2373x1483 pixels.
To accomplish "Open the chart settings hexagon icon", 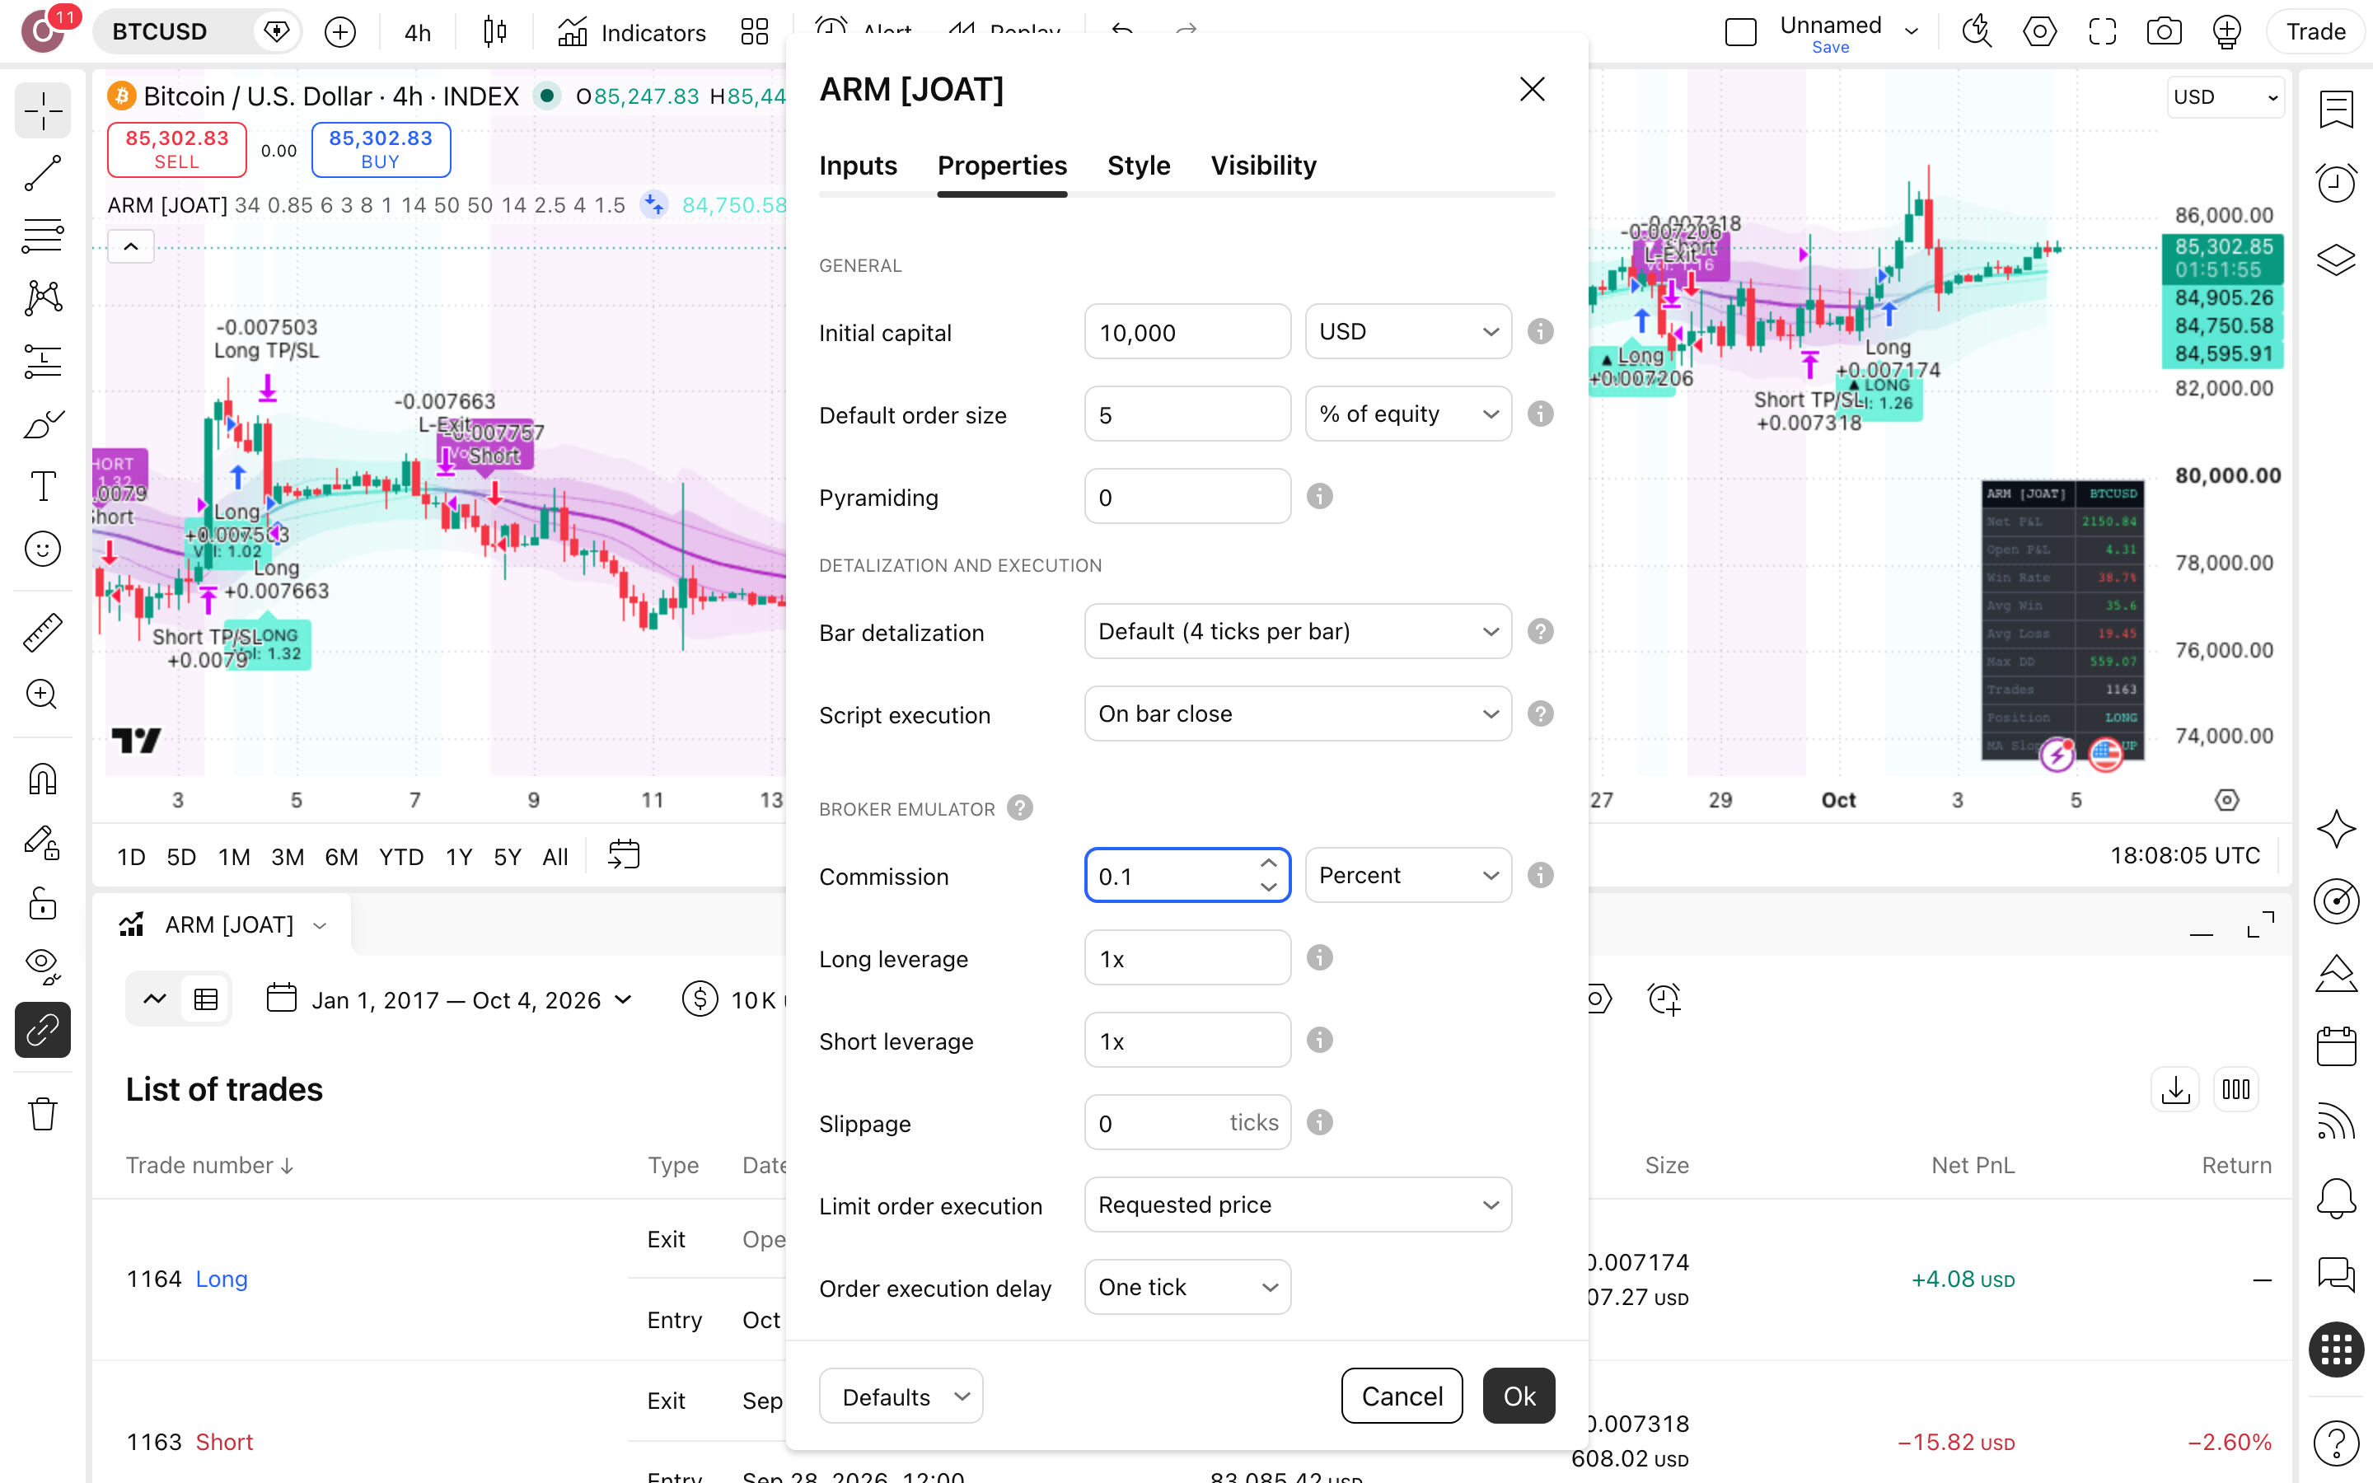I will click(2039, 32).
